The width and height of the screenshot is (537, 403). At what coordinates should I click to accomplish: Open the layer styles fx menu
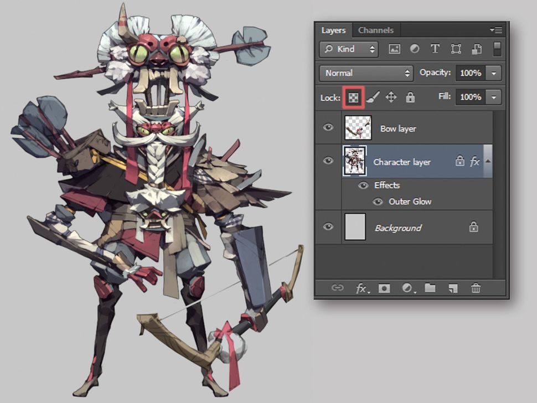(361, 288)
